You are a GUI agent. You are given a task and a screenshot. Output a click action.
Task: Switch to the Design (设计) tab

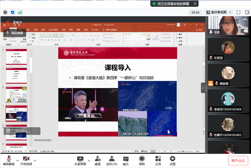[28, 30]
